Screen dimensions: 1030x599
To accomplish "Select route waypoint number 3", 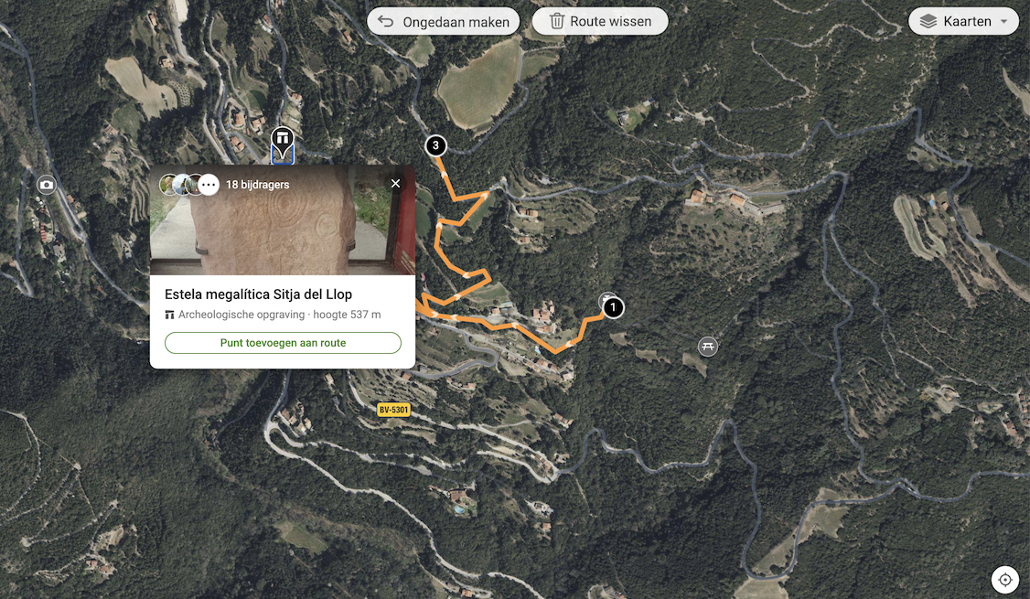I will point(435,145).
